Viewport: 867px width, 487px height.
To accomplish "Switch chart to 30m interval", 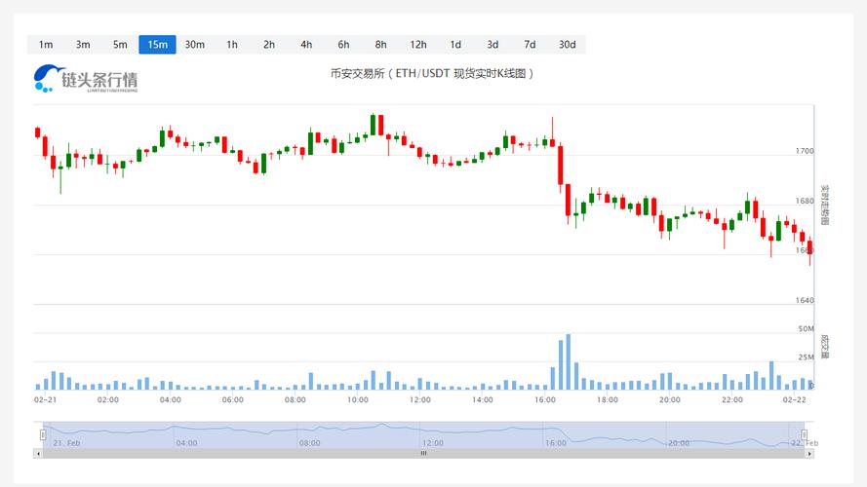I will click(x=195, y=44).
